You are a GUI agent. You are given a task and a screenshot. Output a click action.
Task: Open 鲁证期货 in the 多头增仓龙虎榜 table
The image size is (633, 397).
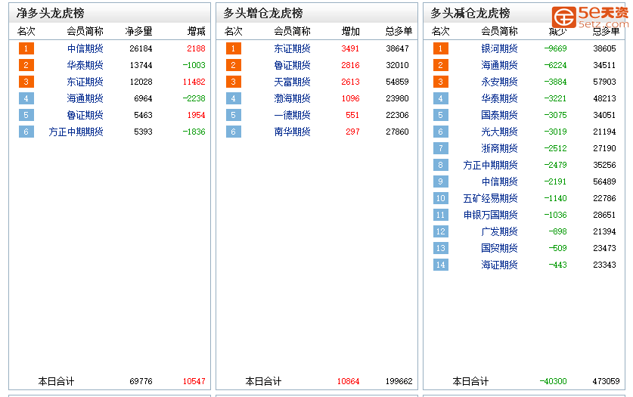[x=292, y=65]
